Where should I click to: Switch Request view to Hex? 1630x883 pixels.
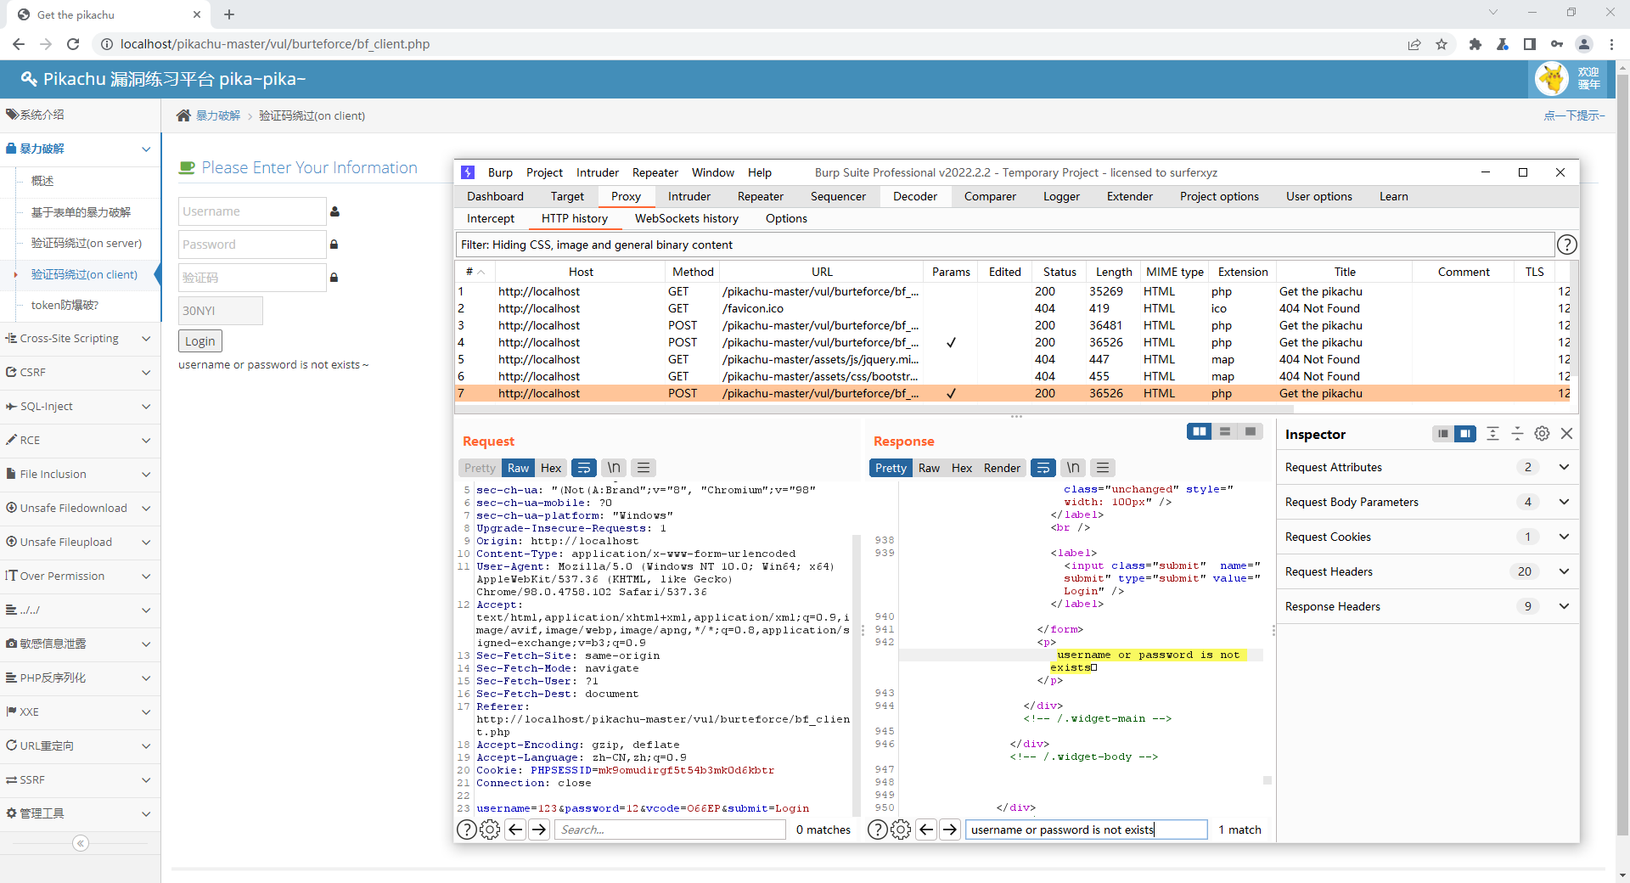[551, 468]
